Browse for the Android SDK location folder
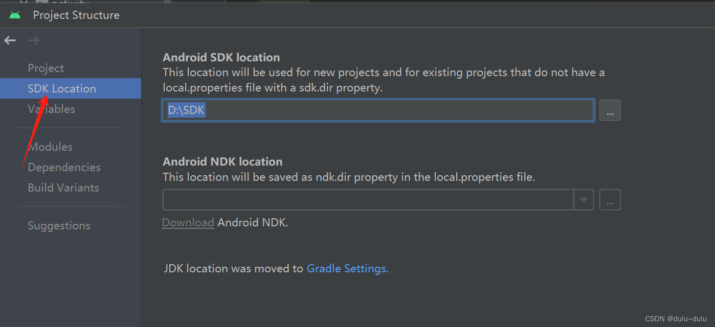 tap(610, 110)
